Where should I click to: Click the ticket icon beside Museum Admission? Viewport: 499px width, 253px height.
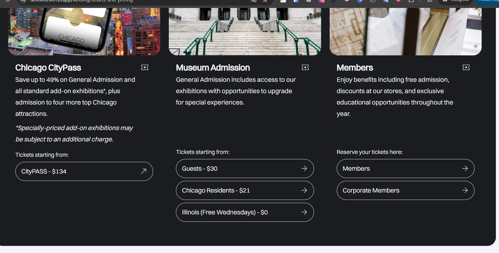click(305, 67)
